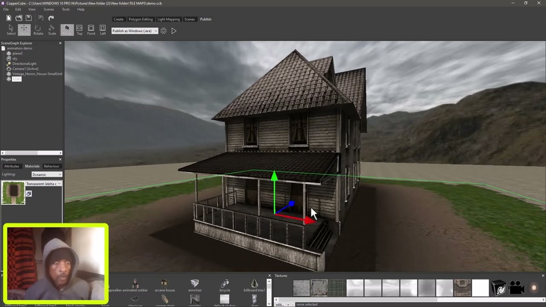The image size is (546, 307).
Task: Select the black cube swirl logo texture
Action: [x=498, y=288]
